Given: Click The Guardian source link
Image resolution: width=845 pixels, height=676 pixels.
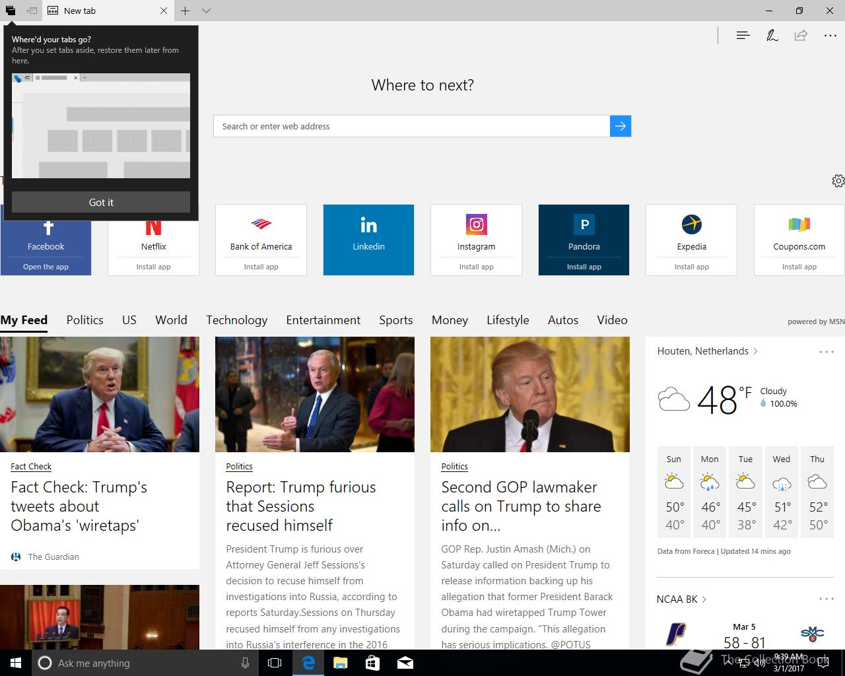Looking at the screenshot, I should click(53, 557).
